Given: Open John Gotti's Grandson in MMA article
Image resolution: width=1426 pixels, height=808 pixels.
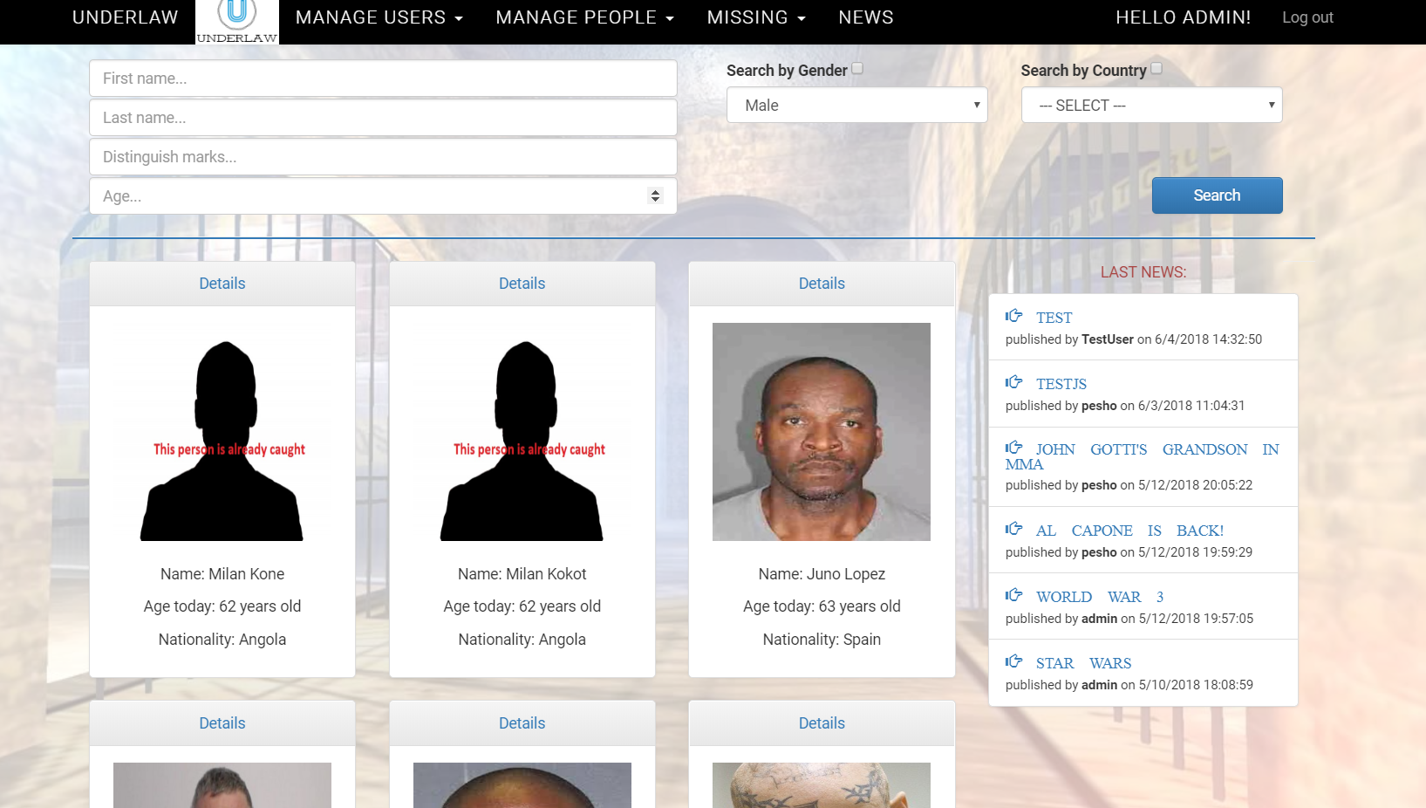Looking at the screenshot, I should click(x=1142, y=456).
